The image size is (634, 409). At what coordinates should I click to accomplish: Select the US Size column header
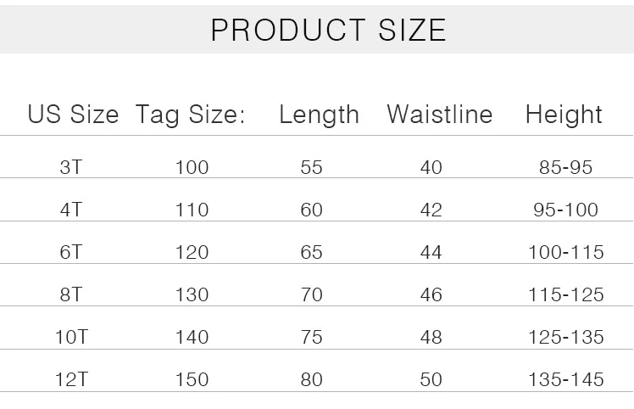point(73,114)
